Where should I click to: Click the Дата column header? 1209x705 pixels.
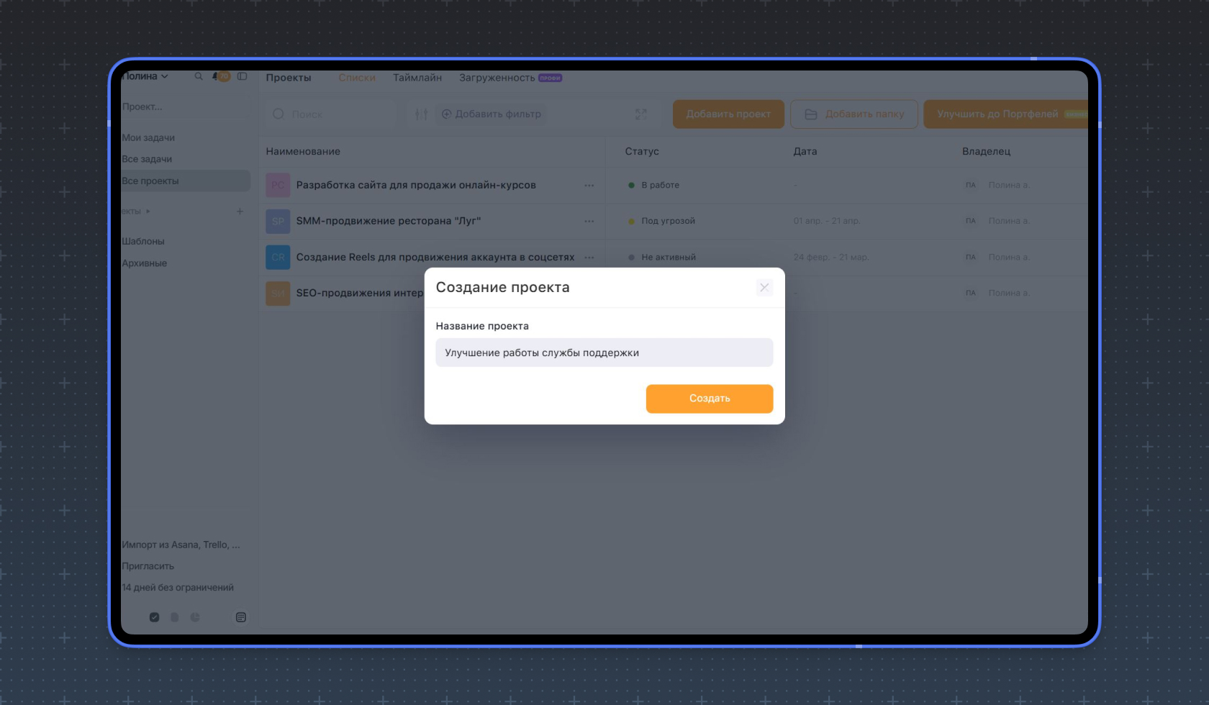click(x=805, y=151)
